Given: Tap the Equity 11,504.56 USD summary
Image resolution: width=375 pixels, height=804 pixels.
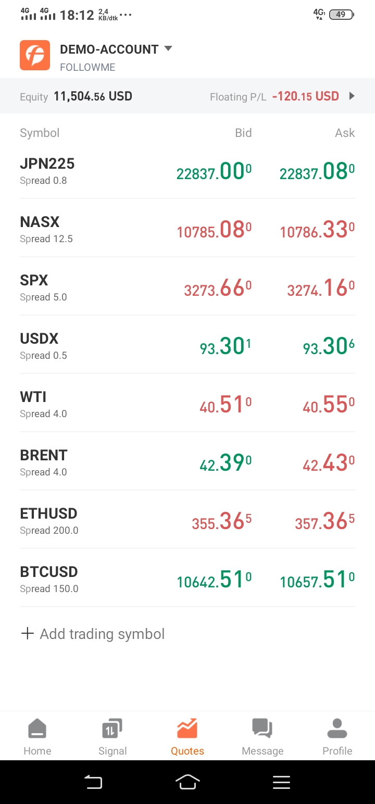Looking at the screenshot, I should point(76,96).
